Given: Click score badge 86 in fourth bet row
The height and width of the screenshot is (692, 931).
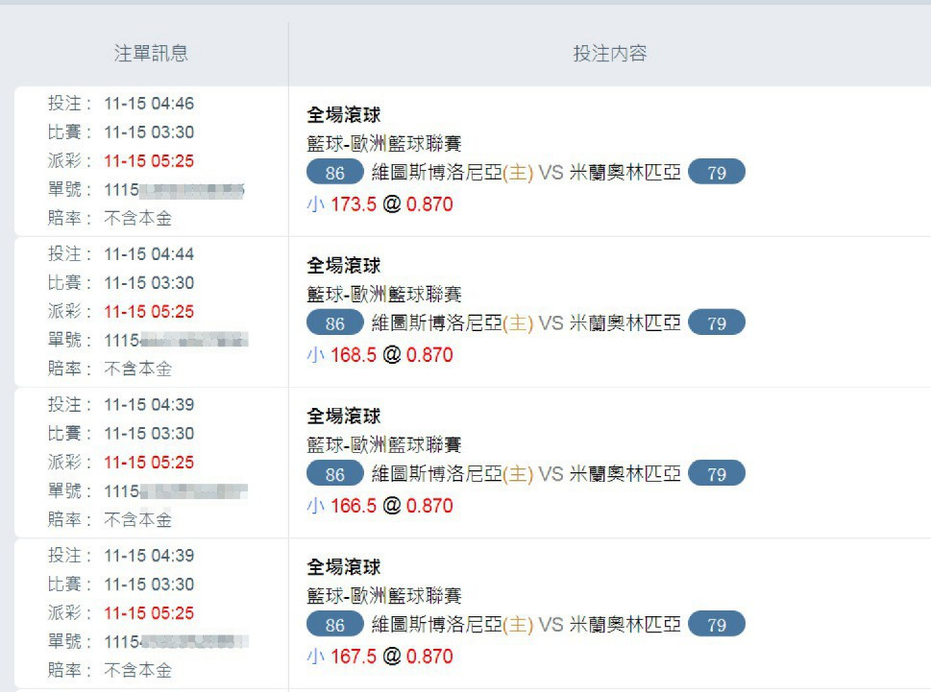Looking at the screenshot, I should click(x=335, y=625).
